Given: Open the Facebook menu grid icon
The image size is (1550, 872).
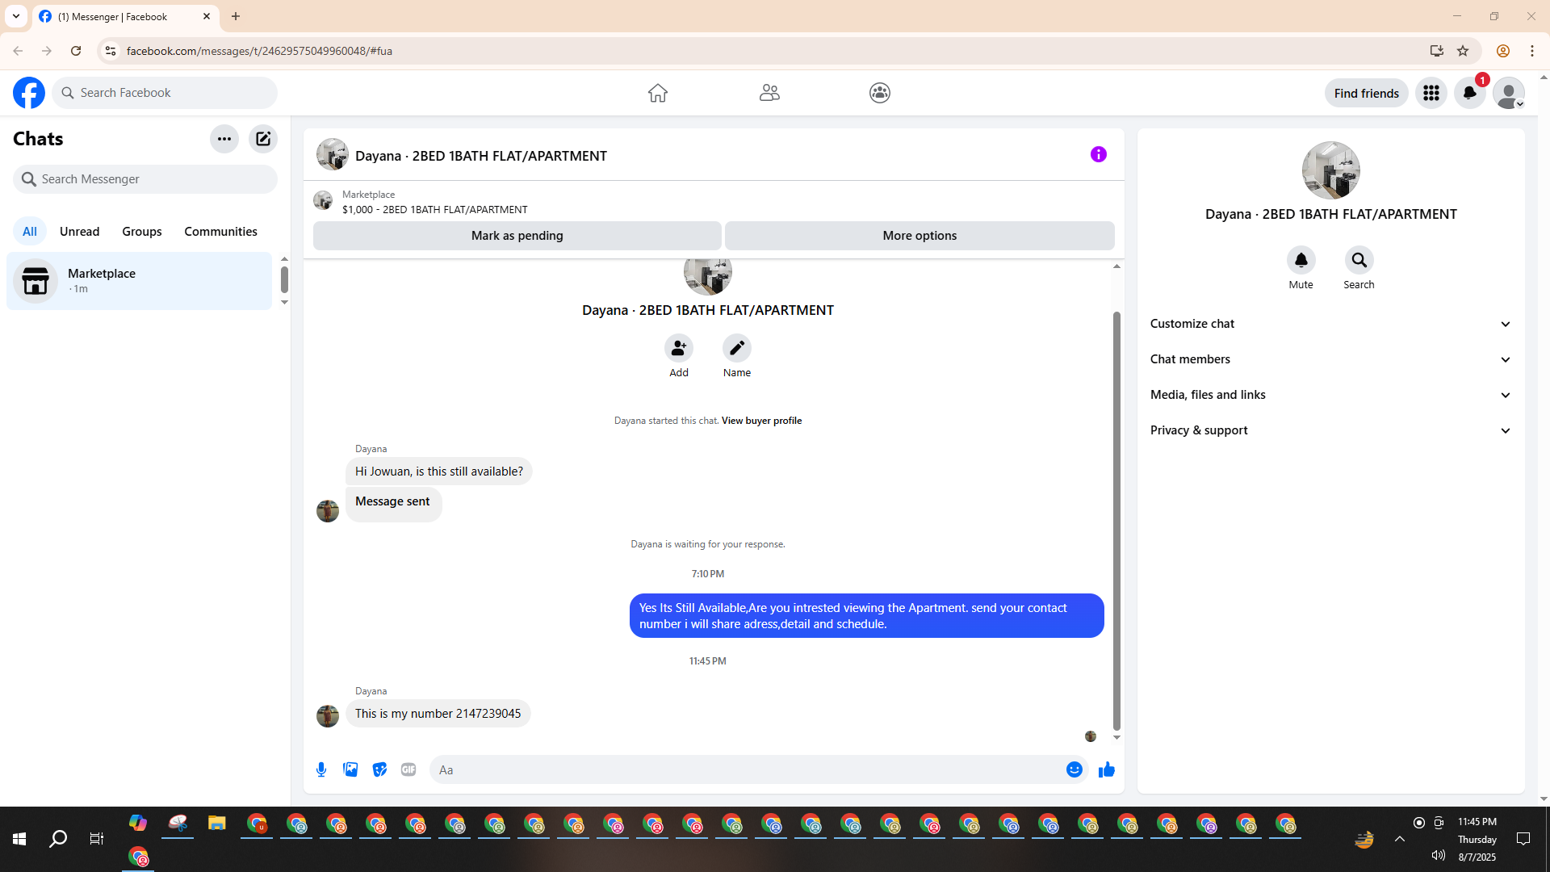Looking at the screenshot, I should point(1431,93).
